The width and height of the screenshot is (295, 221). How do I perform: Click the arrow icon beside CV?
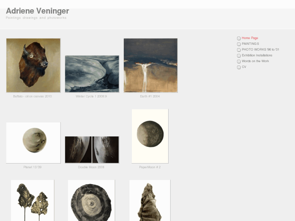tap(239, 67)
